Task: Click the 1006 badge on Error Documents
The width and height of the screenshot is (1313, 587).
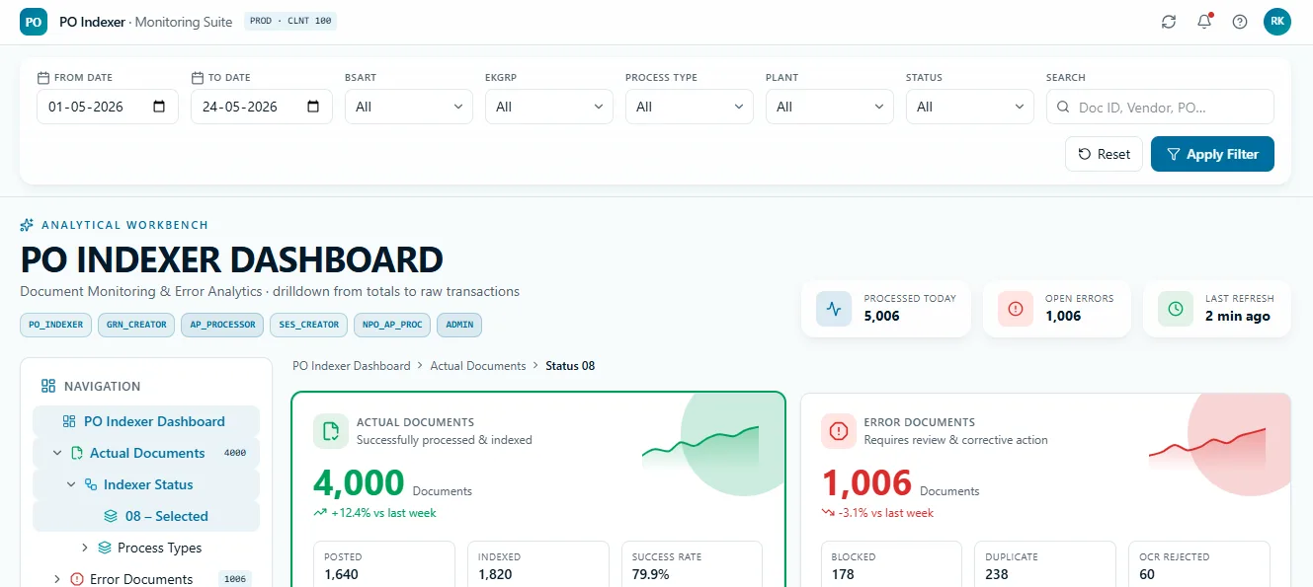Action: point(235,579)
